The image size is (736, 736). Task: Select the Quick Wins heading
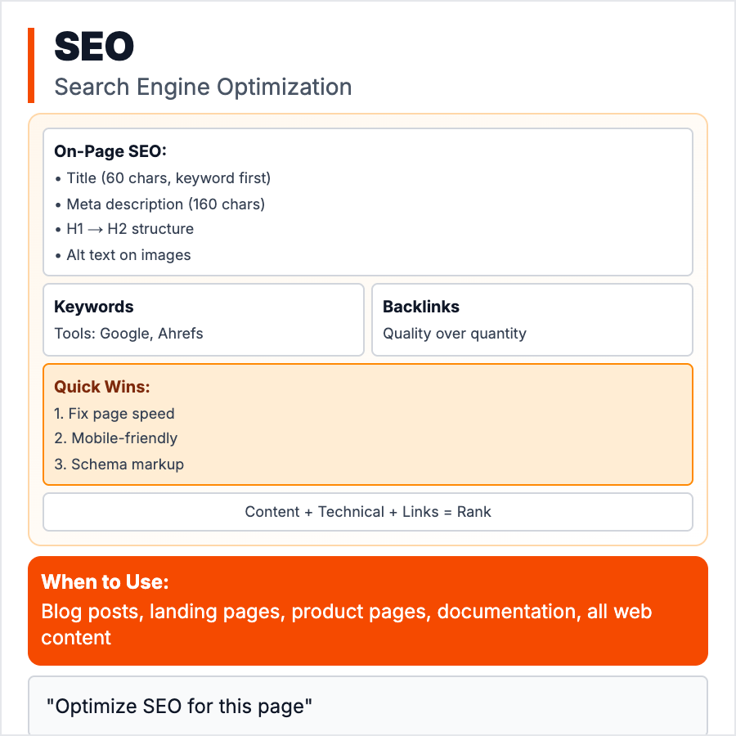pos(102,387)
